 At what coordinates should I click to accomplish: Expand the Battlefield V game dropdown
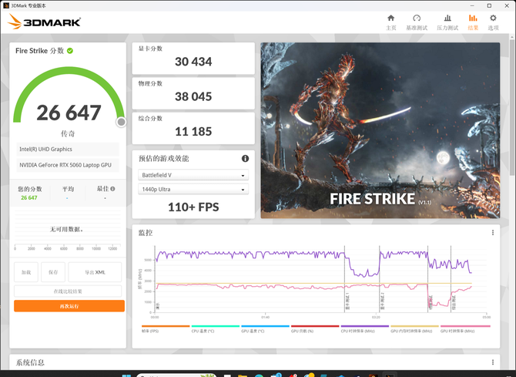tap(193, 175)
